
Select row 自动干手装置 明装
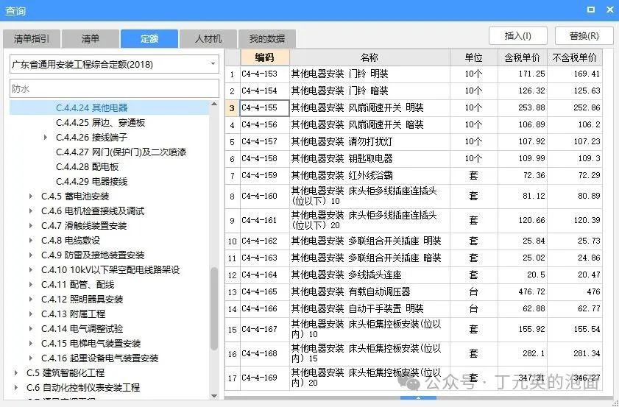(x=414, y=308)
